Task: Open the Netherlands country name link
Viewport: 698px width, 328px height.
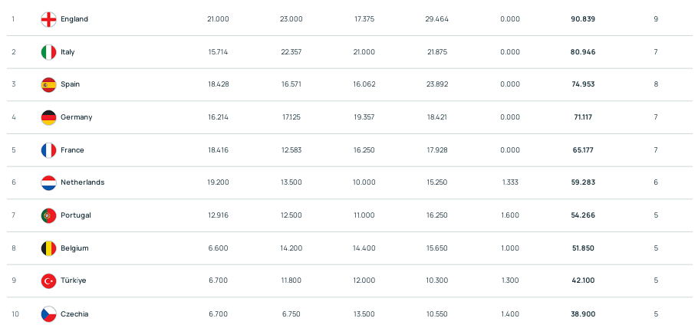Action: (x=83, y=182)
